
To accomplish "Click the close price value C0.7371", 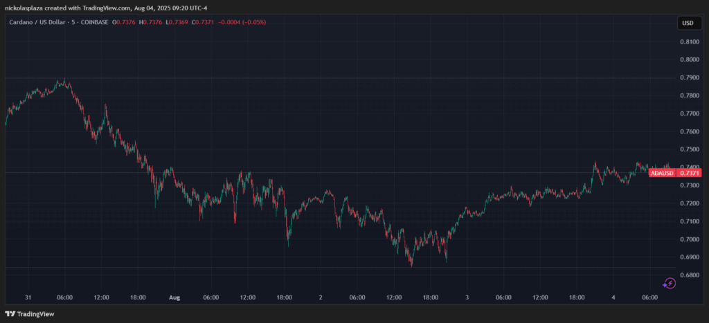I will [x=207, y=22].
